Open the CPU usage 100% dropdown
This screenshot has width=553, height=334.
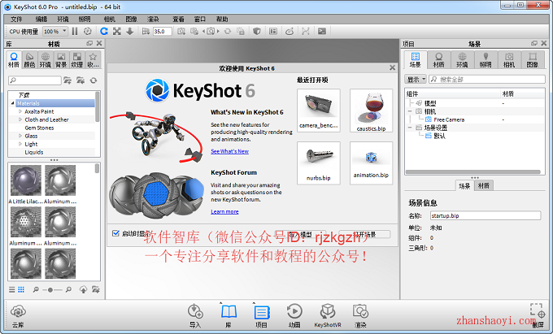click(55, 32)
